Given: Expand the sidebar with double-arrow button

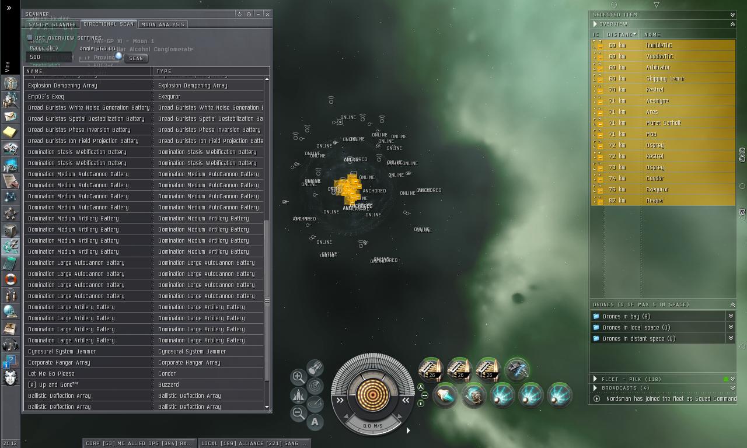Looking at the screenshot, I should point(9,8).
